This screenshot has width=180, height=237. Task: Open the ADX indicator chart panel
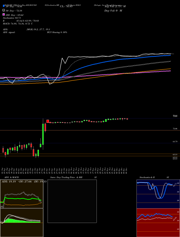pyautogui.click(x=22, y=194)
